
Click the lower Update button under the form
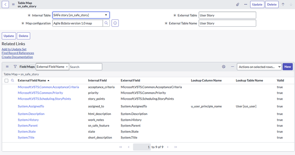click(9, 36)
